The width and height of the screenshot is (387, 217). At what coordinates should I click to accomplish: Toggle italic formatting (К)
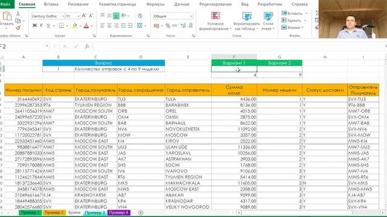click(x=41, y=25)
